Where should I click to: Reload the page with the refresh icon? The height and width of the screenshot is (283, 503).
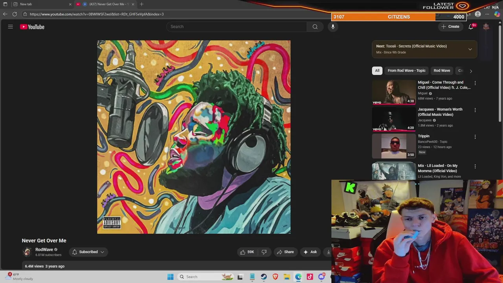[15, 14]
